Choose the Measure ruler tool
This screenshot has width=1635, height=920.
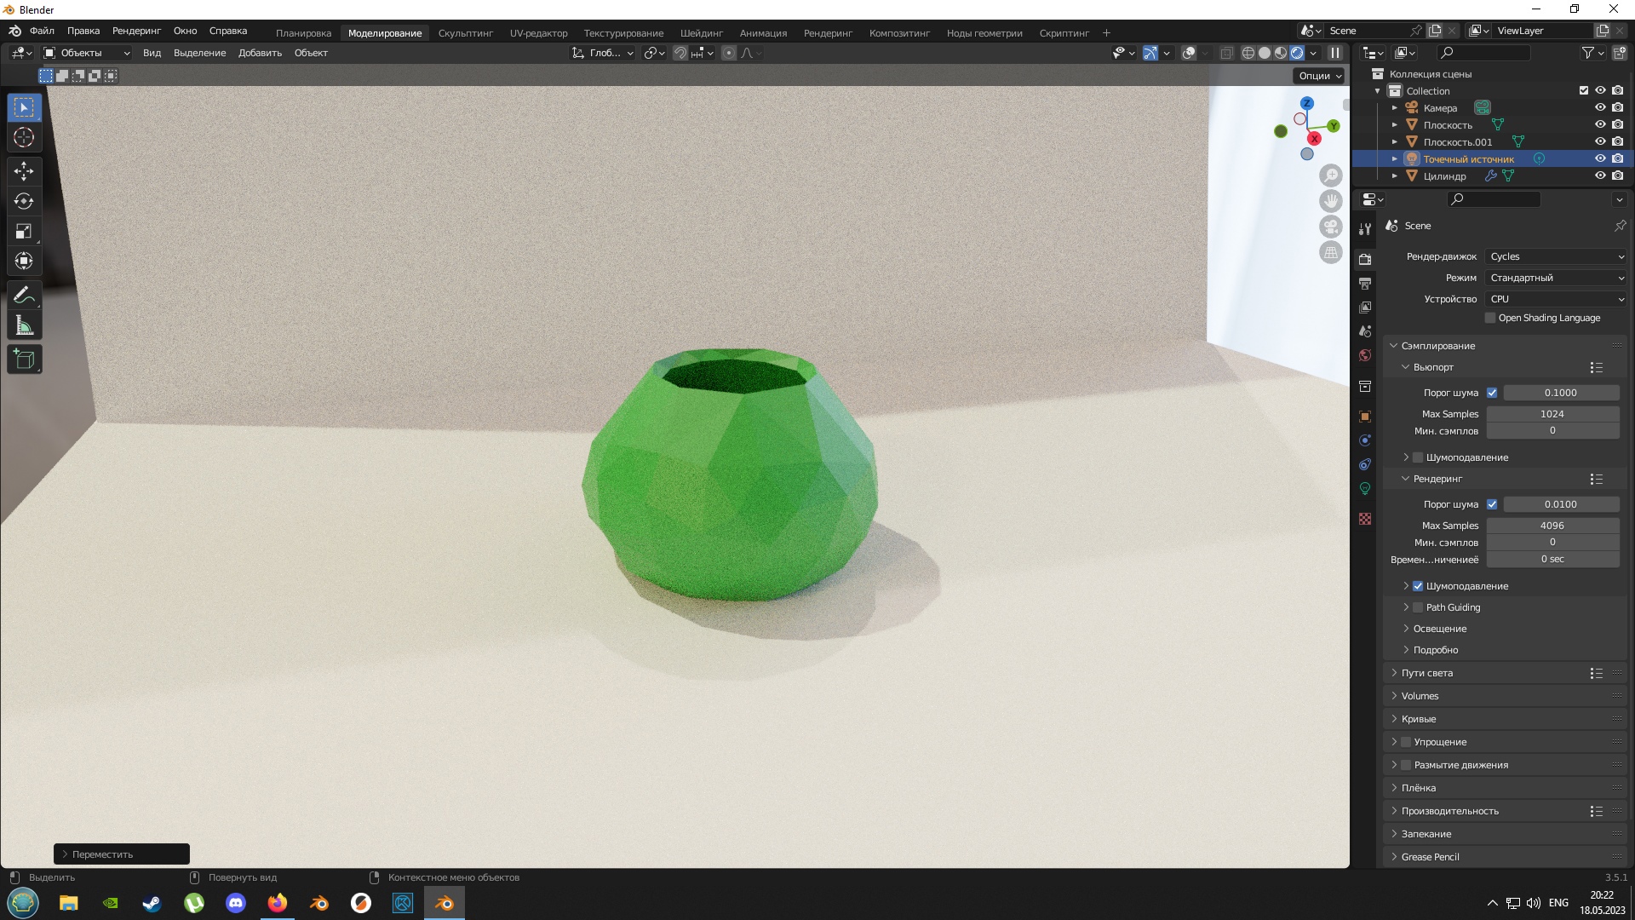(24, 325)
